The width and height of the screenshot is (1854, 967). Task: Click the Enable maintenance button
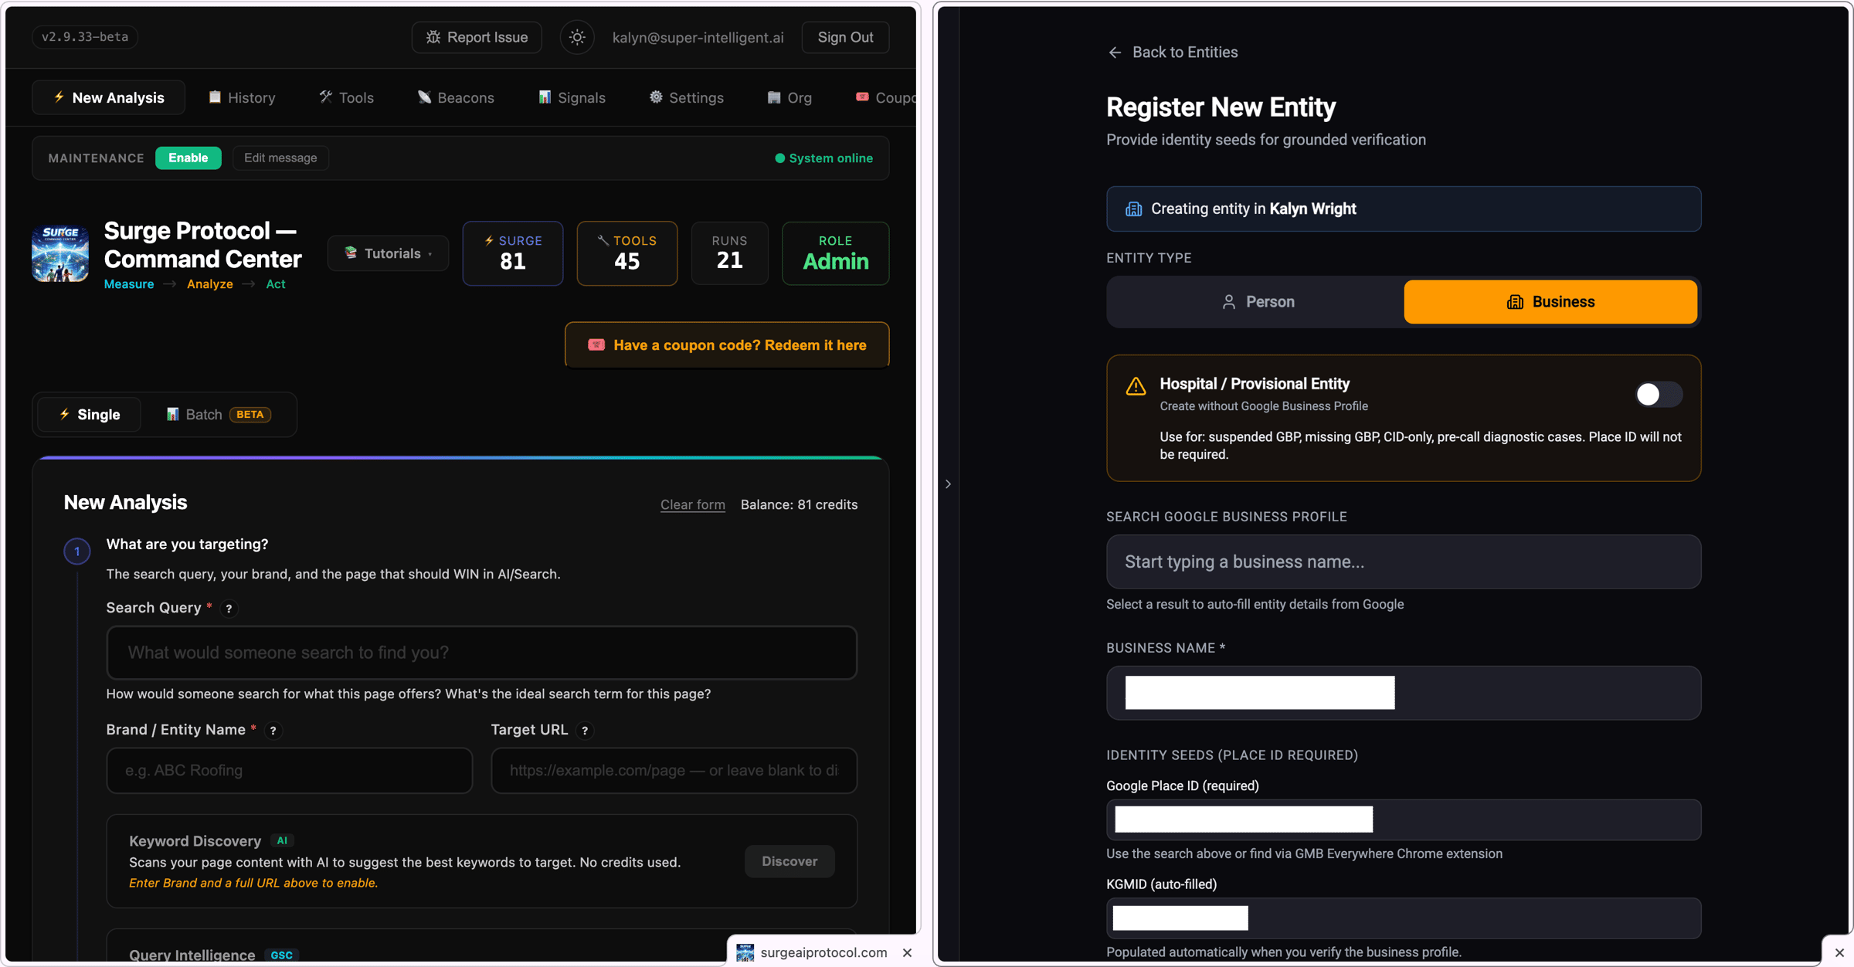188,158
